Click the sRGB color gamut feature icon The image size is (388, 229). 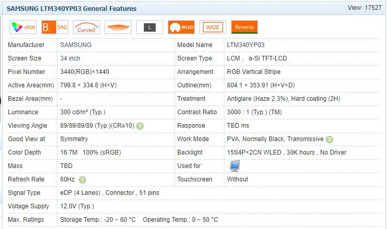coord(23,27)
